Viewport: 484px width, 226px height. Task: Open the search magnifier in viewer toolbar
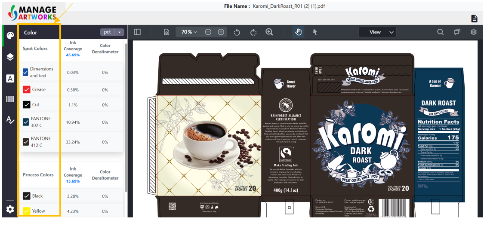441,32
